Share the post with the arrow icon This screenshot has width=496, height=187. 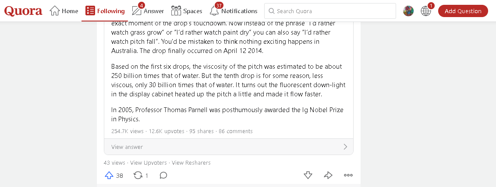coord(328,175)
